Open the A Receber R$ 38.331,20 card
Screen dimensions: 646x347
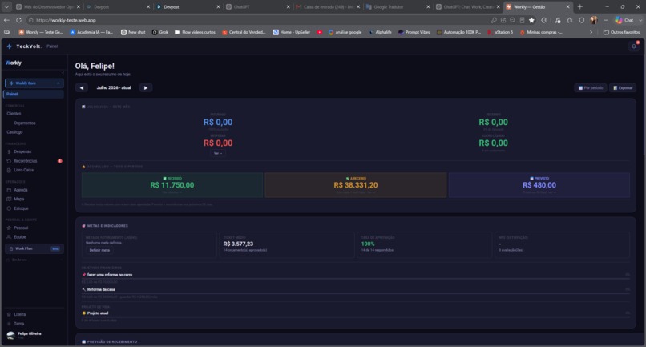356,185
